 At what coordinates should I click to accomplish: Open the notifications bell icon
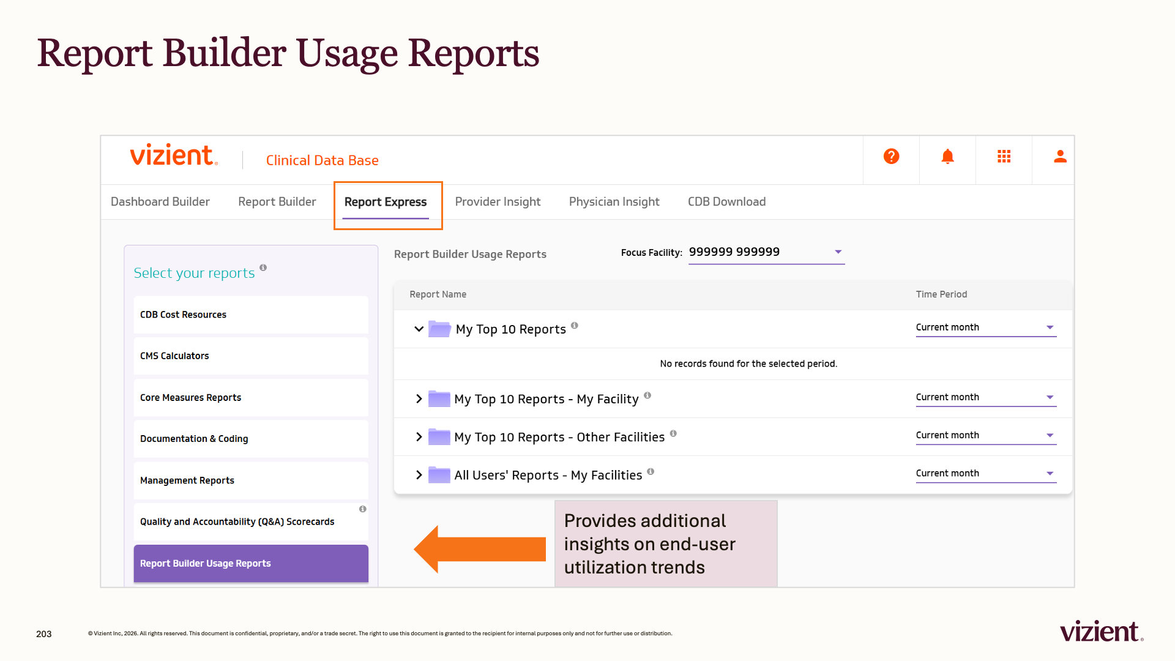click(x=947, y=157)
